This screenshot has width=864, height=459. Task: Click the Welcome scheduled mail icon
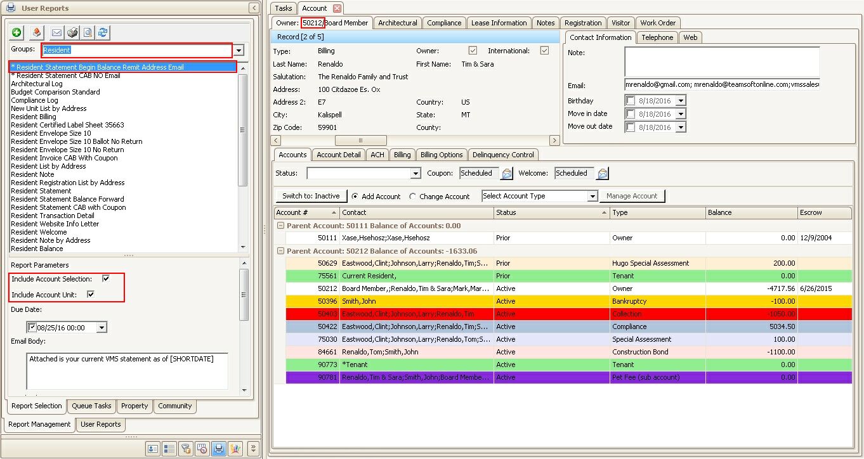click(x=602, y=173)
